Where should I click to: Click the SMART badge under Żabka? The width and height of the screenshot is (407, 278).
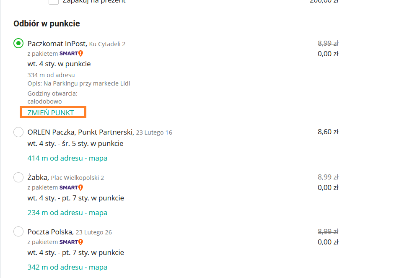(71, 187)
